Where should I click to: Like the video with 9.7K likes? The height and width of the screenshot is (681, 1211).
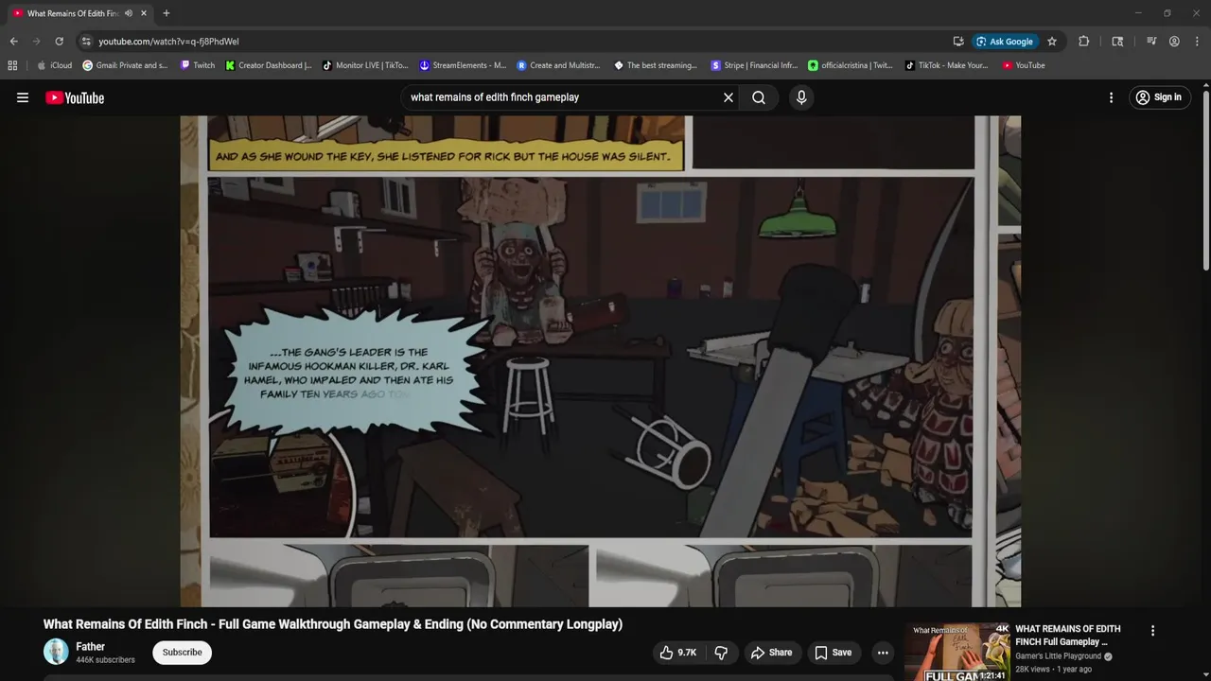point(678,653)
